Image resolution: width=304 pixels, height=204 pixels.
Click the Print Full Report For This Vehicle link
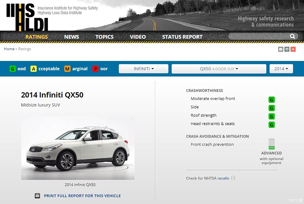(x=82, y=196)
